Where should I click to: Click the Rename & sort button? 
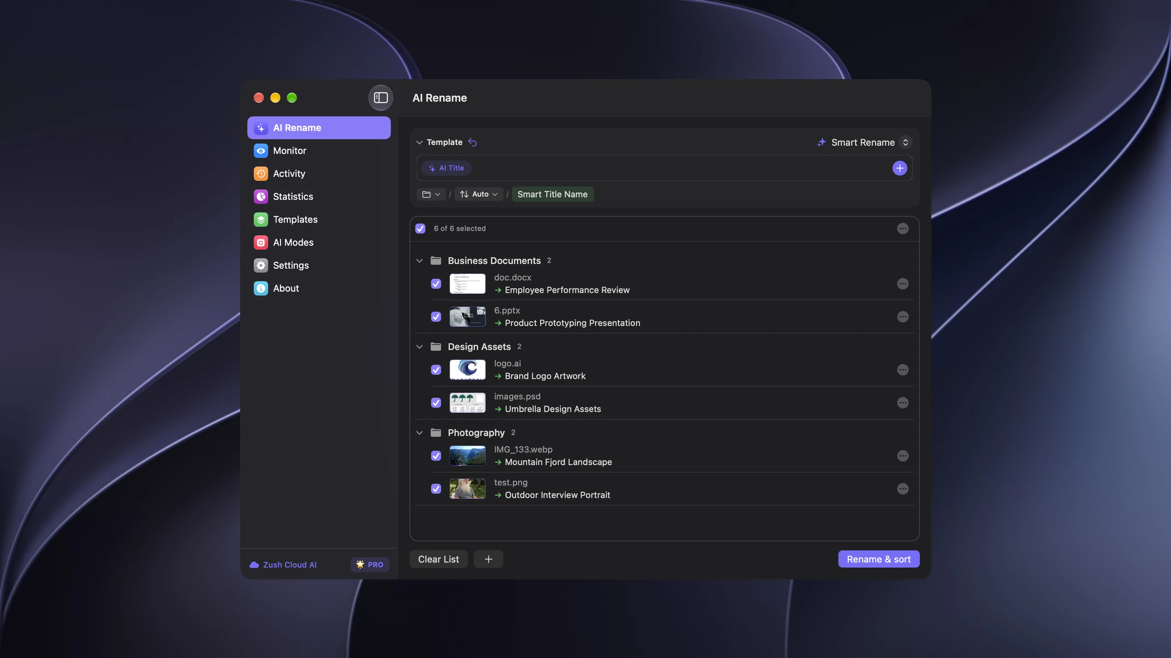pos(879,559)
